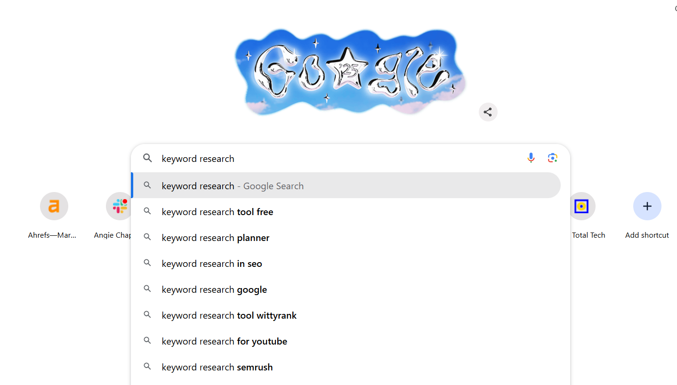Click the magnifier icon in search box
This screenshot has width=677, height=385.
pos(148,158)
